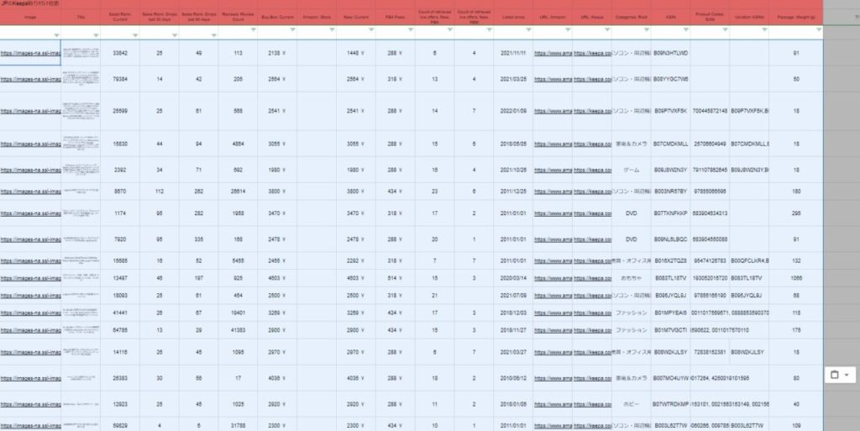
Task: Select category cell ホビー
Action: click(x=632, y=404)
